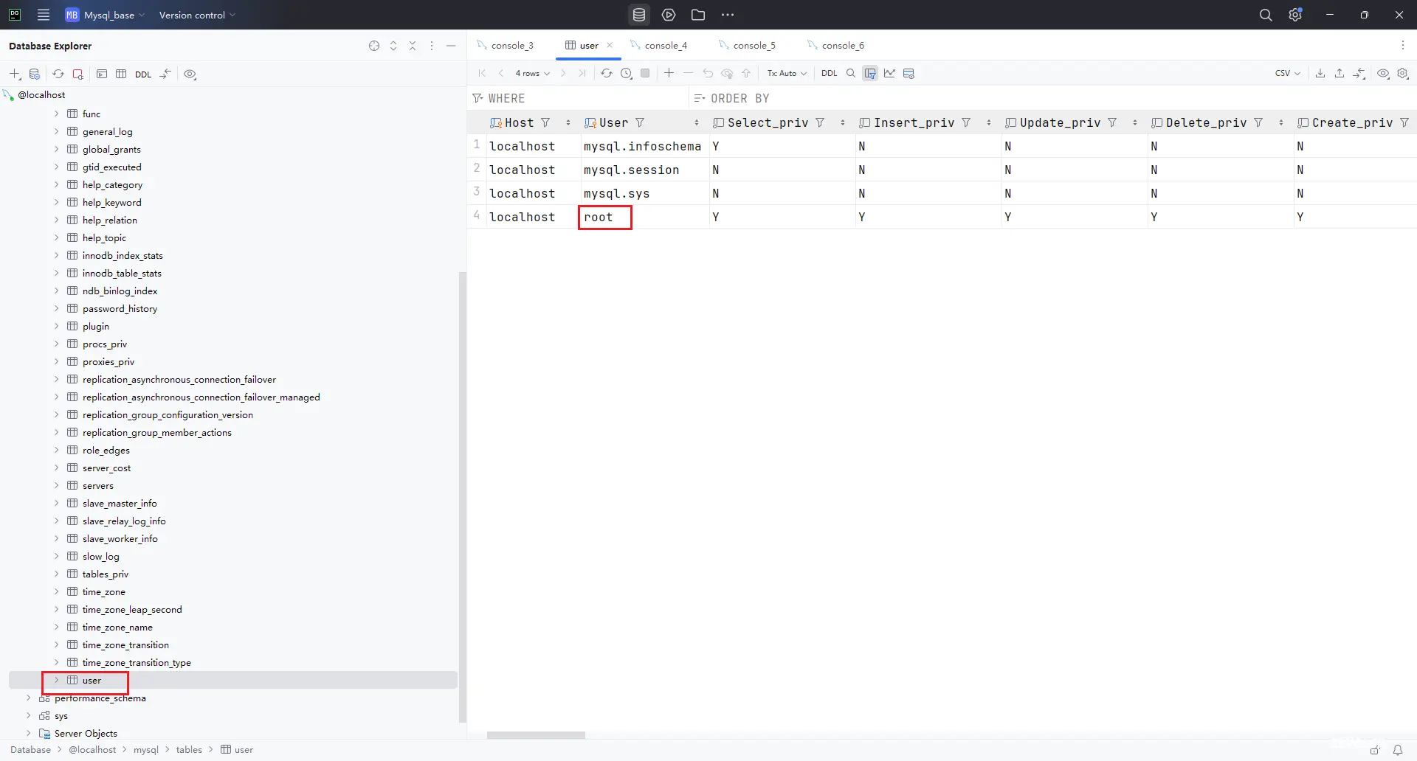Click DDL button in Database Explorer toolbar

(143, 74)
